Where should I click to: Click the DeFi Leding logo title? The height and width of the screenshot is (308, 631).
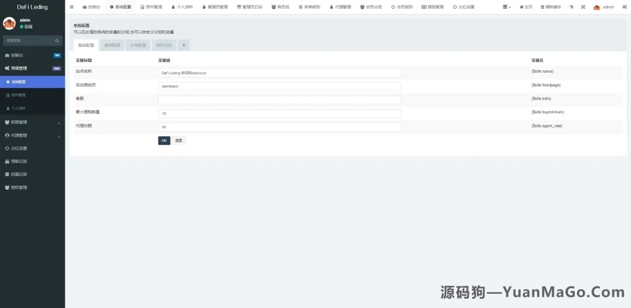(x=32, y=7)
